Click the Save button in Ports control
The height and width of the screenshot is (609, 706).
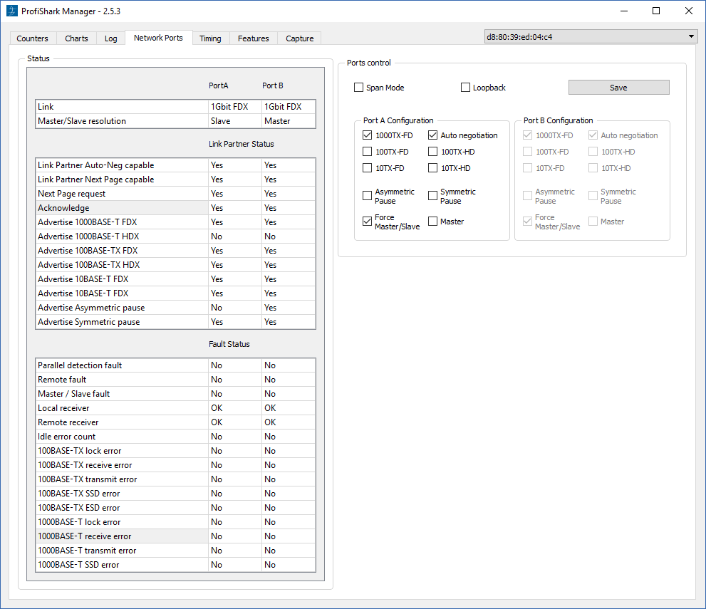[618, 88]
